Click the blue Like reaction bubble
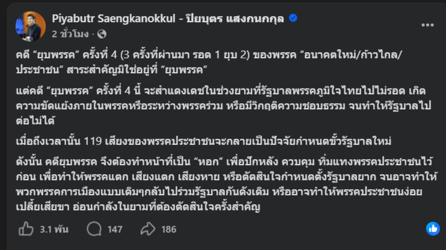 click(433, 228)
